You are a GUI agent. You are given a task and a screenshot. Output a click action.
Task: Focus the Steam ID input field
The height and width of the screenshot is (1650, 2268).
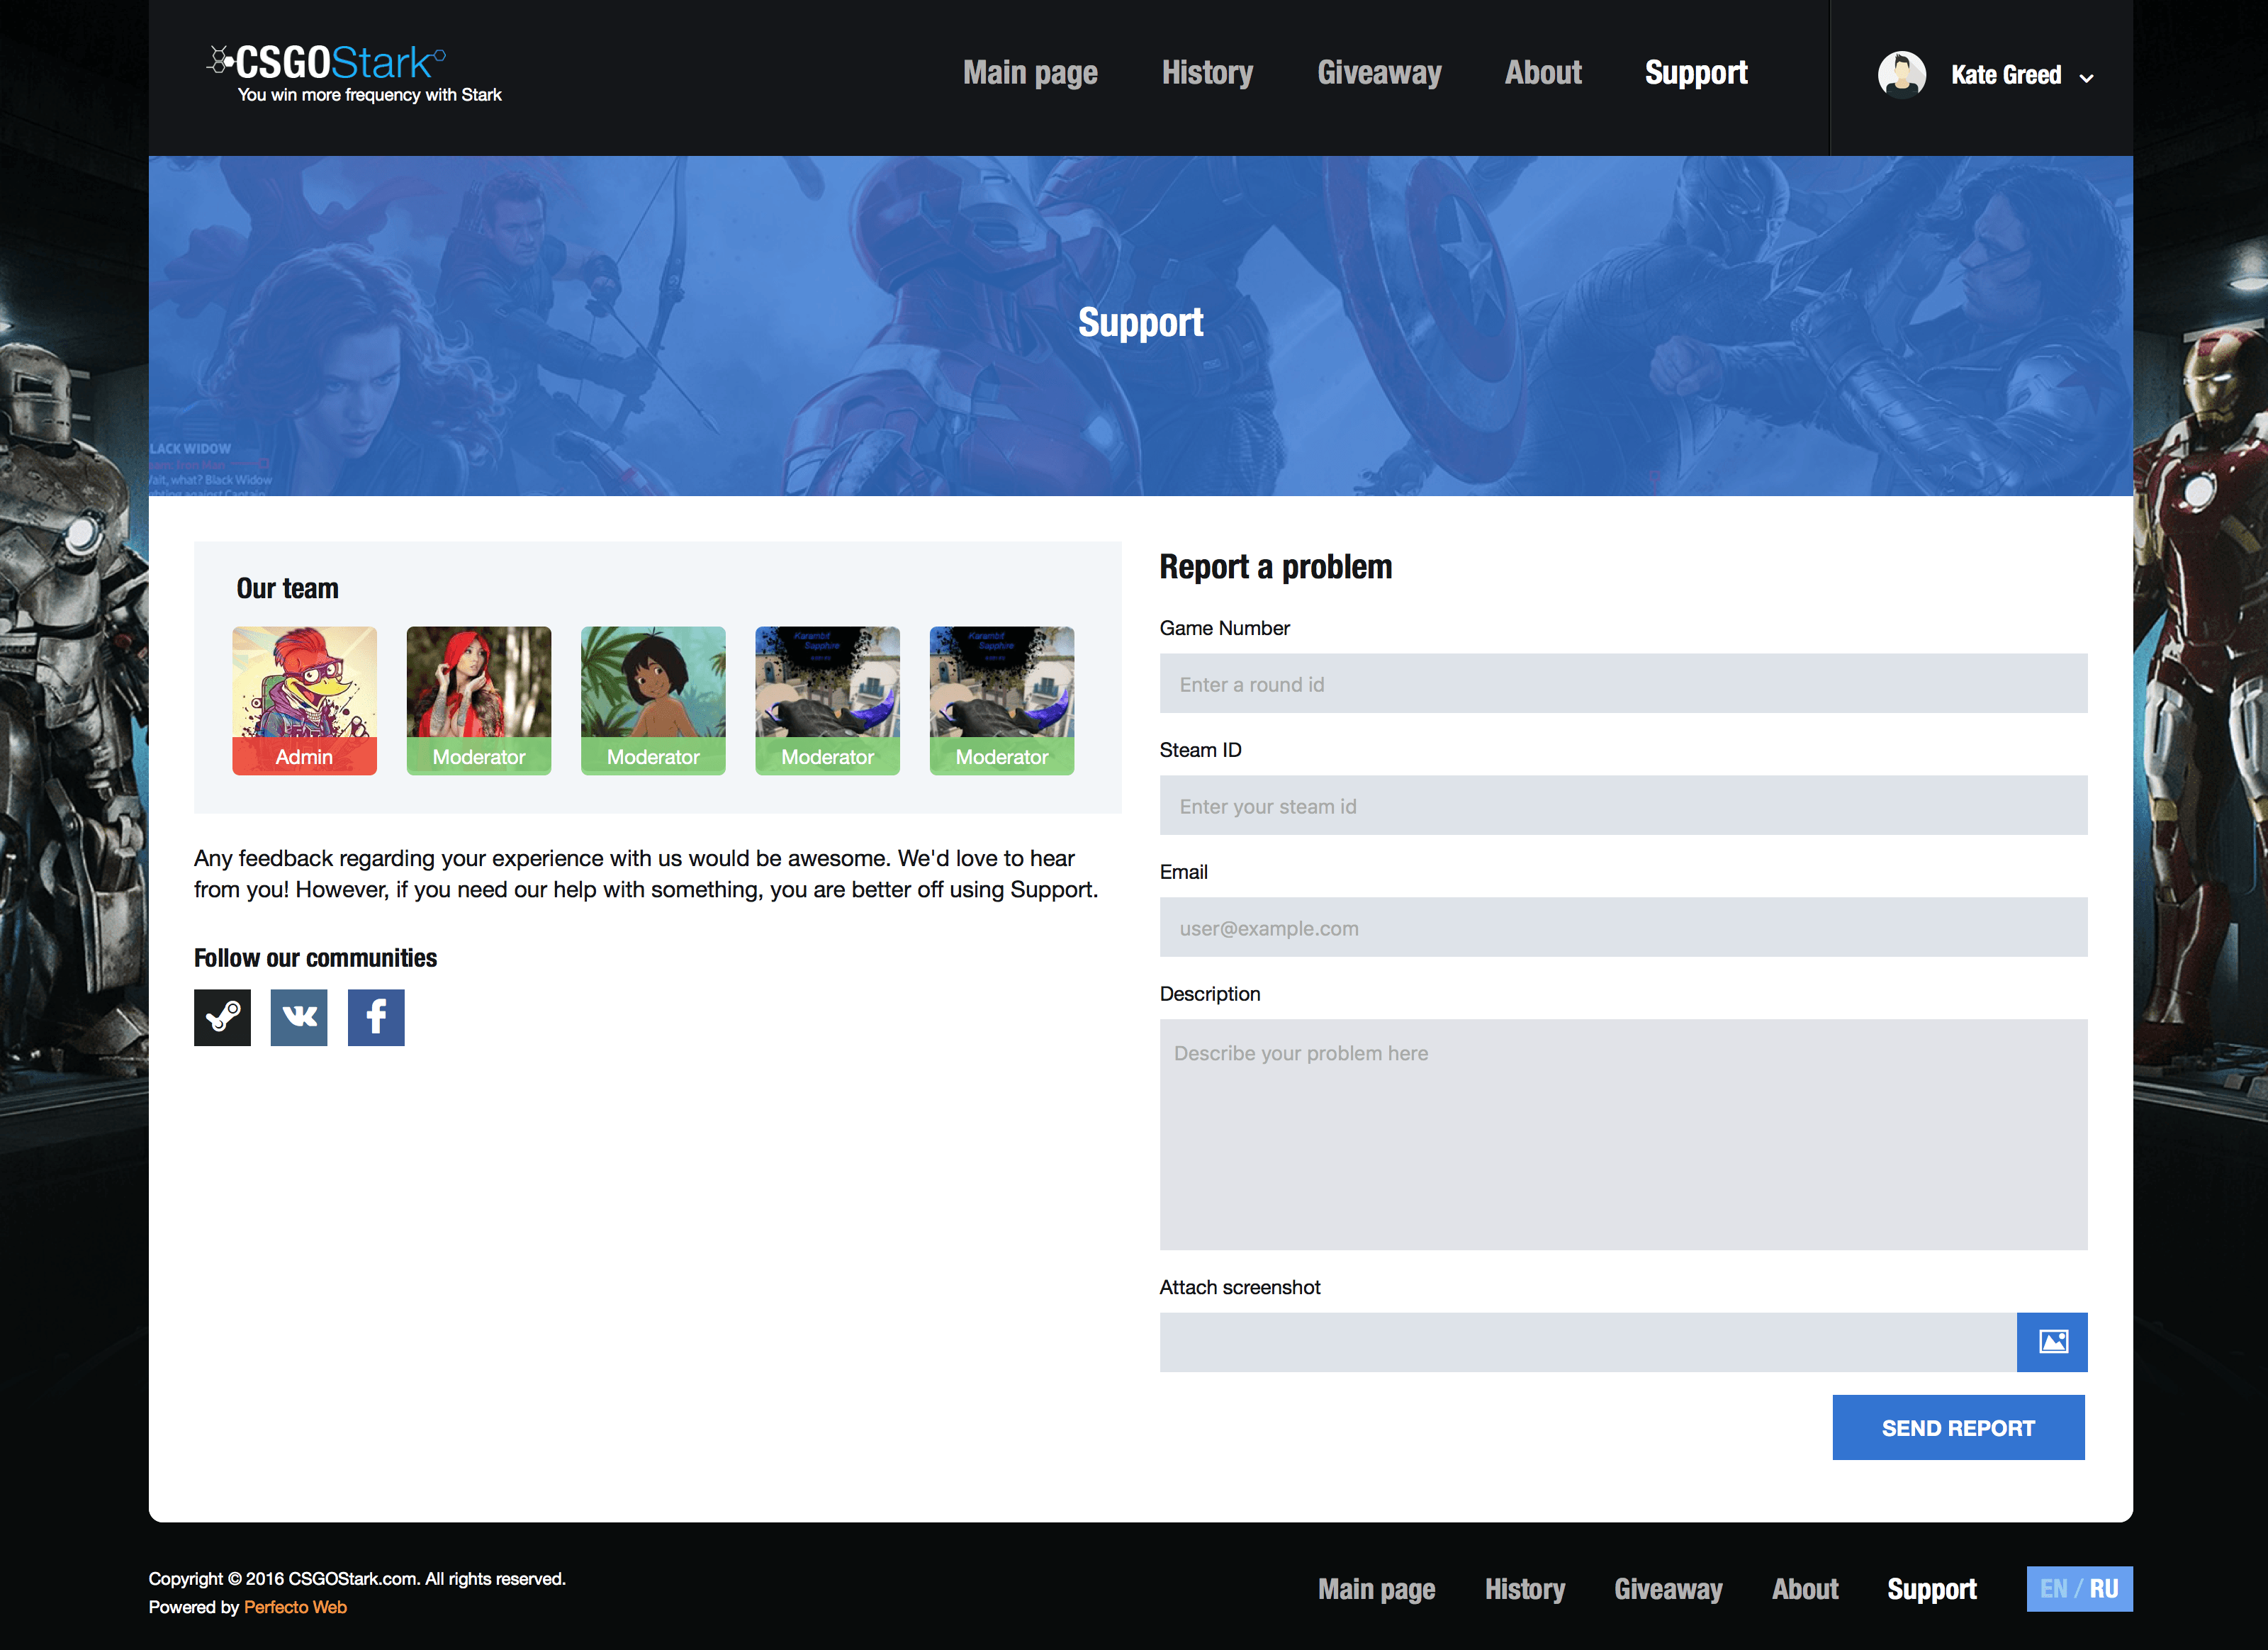coord(1623,806)
